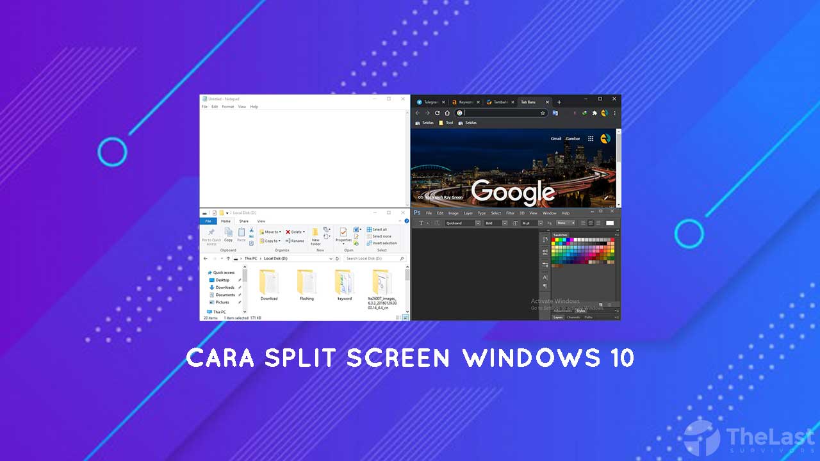Click left align text icon in Photoshop

pyautogui.click(x=583, y=223)
